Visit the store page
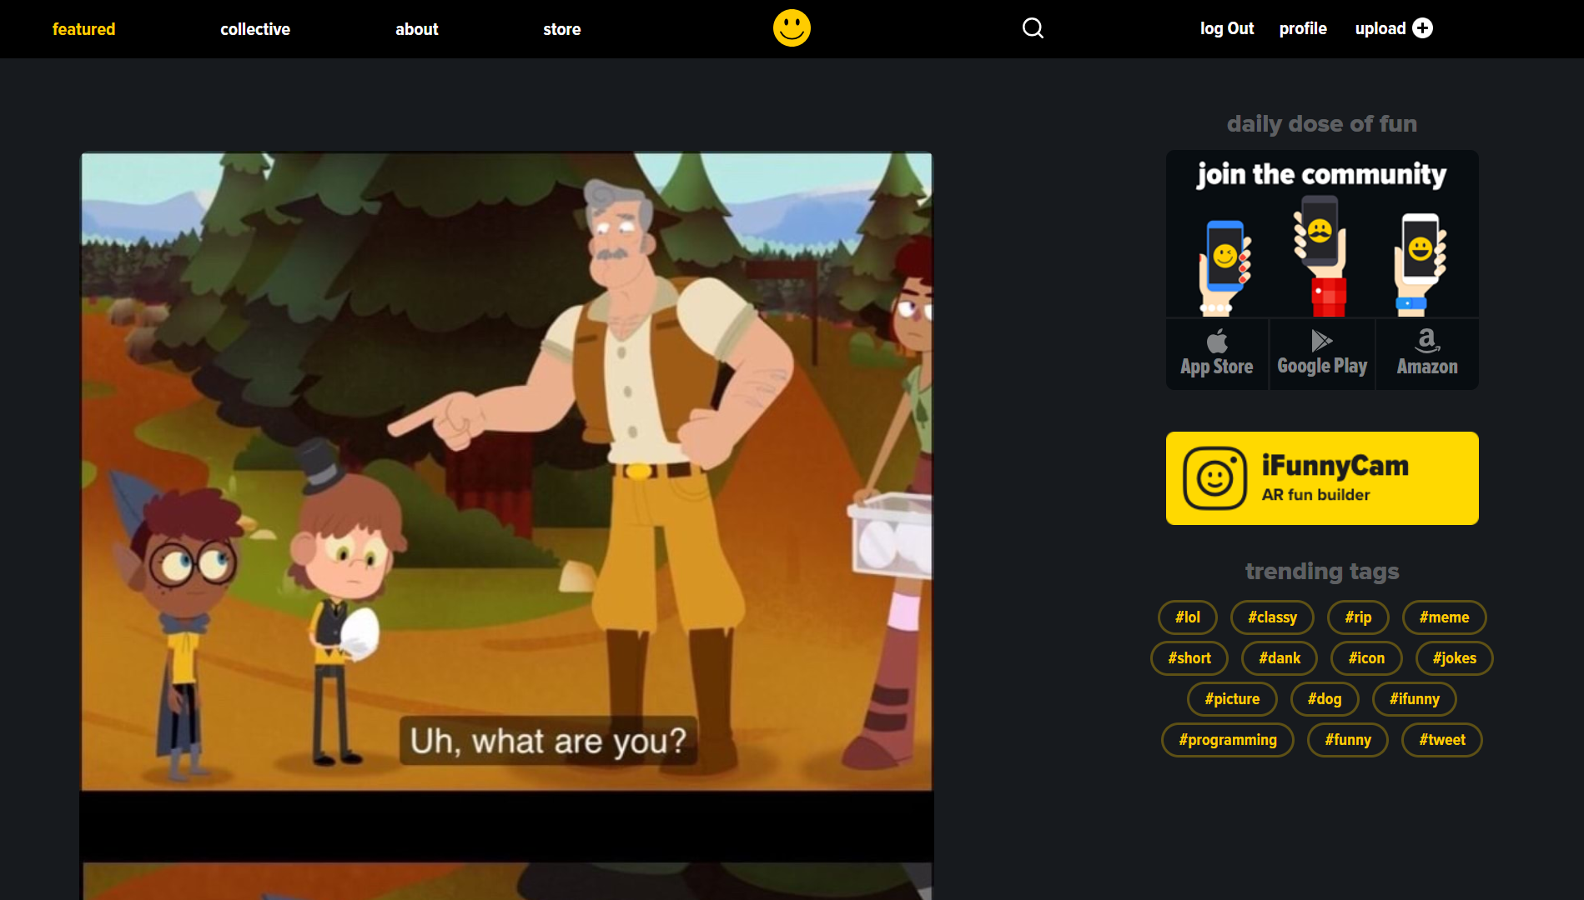The image size is (1584, 900). (x=562, y=29)
